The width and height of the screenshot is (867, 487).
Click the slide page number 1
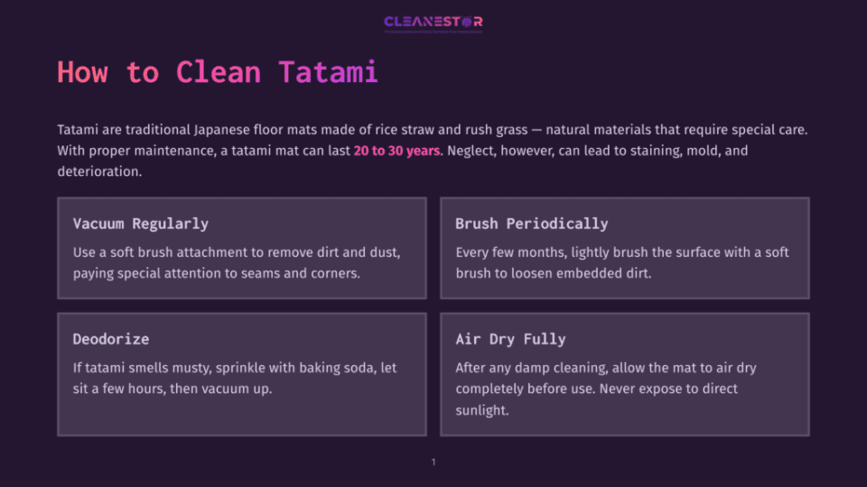click(x=433, y=462)
